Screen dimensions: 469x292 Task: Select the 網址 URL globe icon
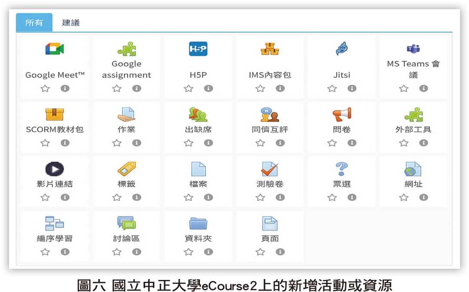413,169
